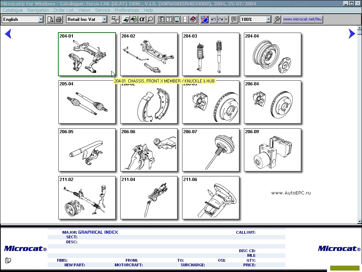Click the small list icon below Microcat logo
The height and width of the screenshot is (272, 362).
click(8, 260)
